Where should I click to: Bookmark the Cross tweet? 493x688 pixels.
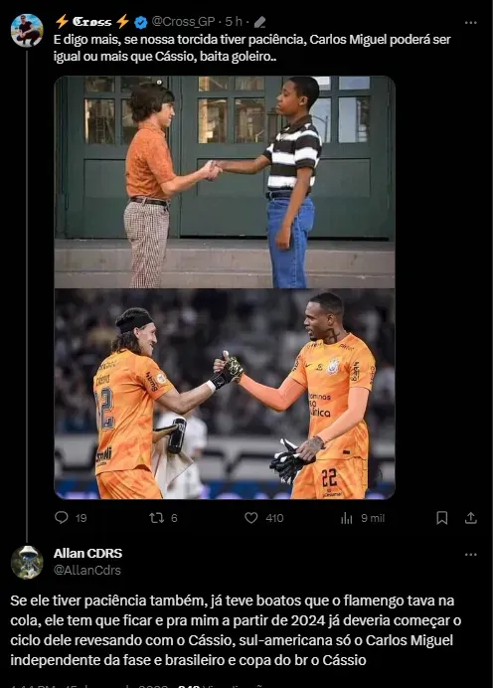point(442,518)
